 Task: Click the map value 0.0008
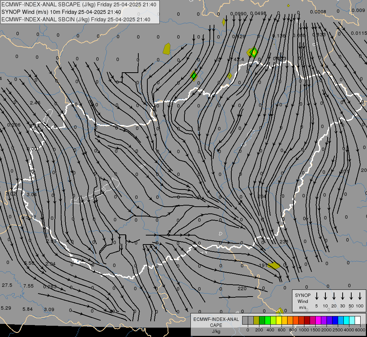(x=318, y=12)
